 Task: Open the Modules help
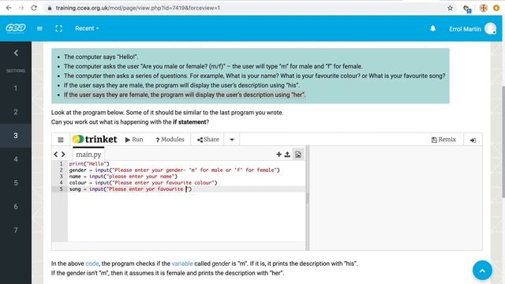(x=170, y=140)
